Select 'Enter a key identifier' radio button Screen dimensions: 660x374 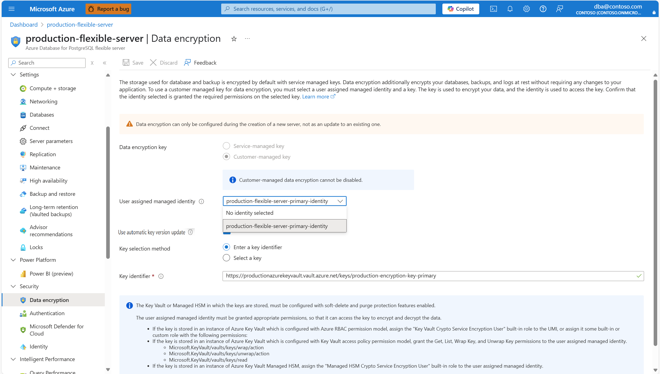226,247
